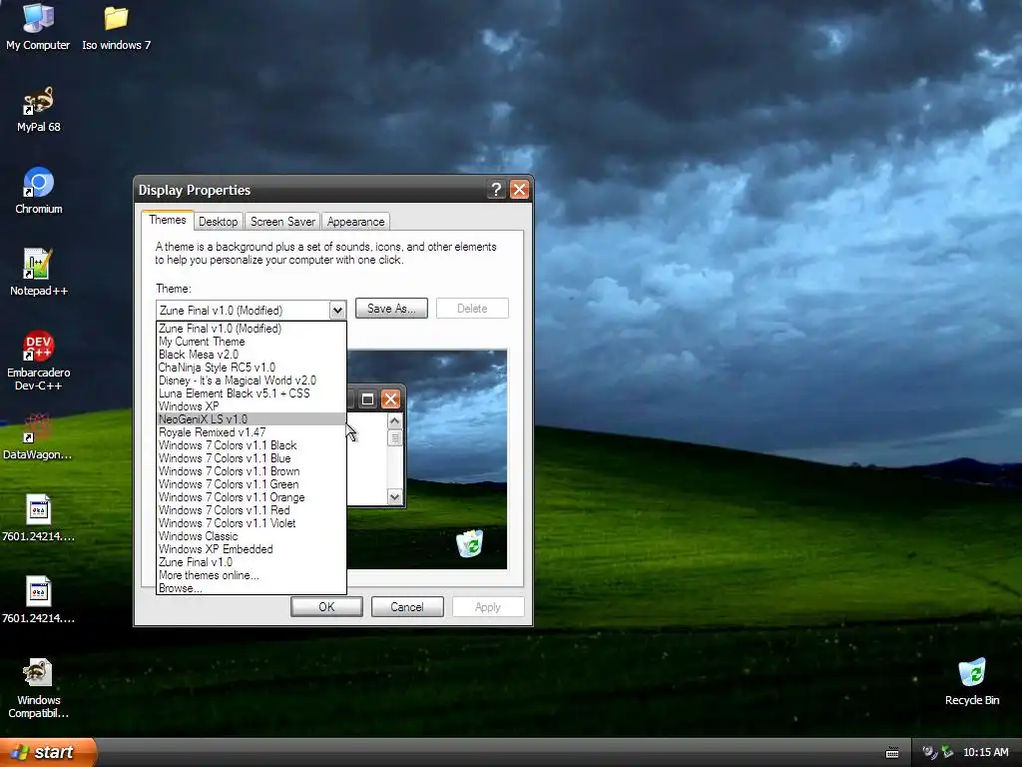Open the Appearance tab
This screenshot has width=1022, height=767.
pos(356,222)
